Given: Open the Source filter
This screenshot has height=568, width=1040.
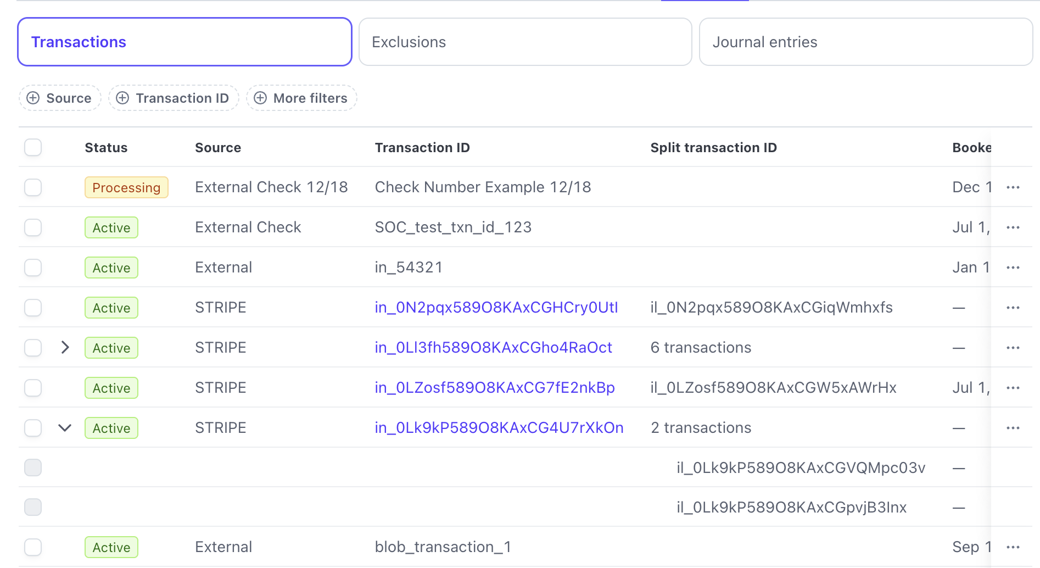Looking at the screenshot, I should point(60,98).
